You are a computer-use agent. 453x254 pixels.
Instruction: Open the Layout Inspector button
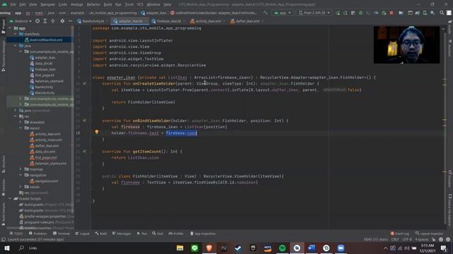point(430,234)
